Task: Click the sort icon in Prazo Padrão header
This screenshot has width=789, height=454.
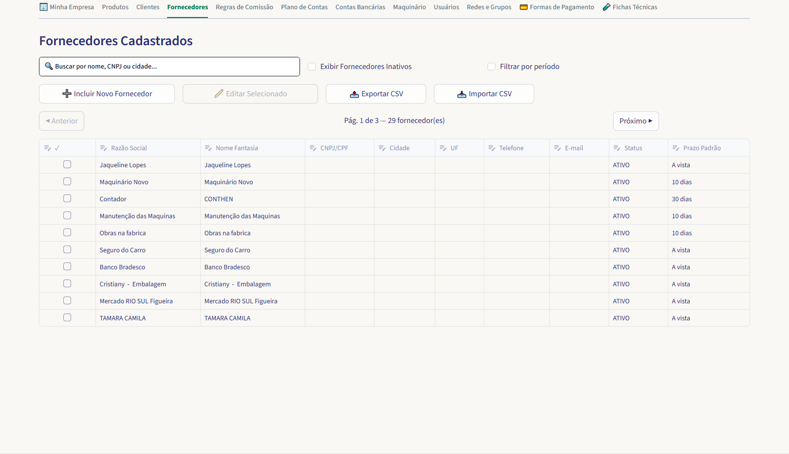Action: (x=676, y=148)
